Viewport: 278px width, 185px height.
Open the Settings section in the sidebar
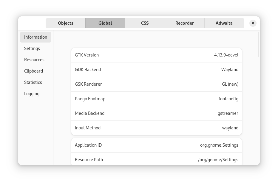pos(32,48)
